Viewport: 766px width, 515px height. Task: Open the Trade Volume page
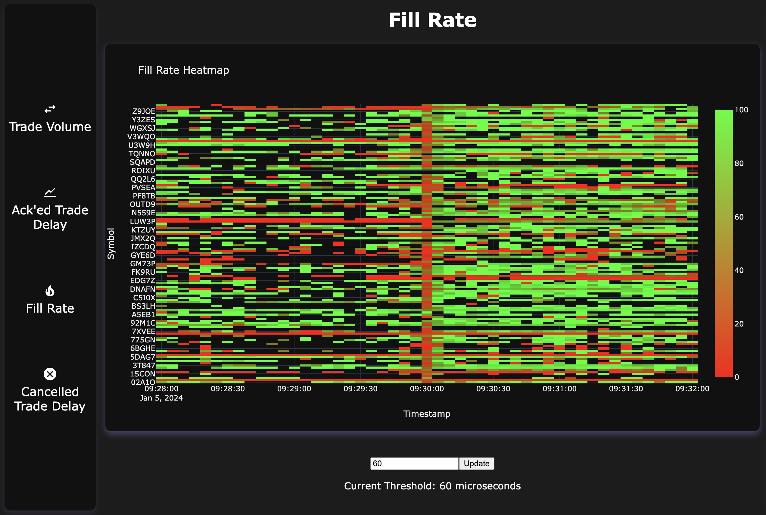click(x=50, y=126)
